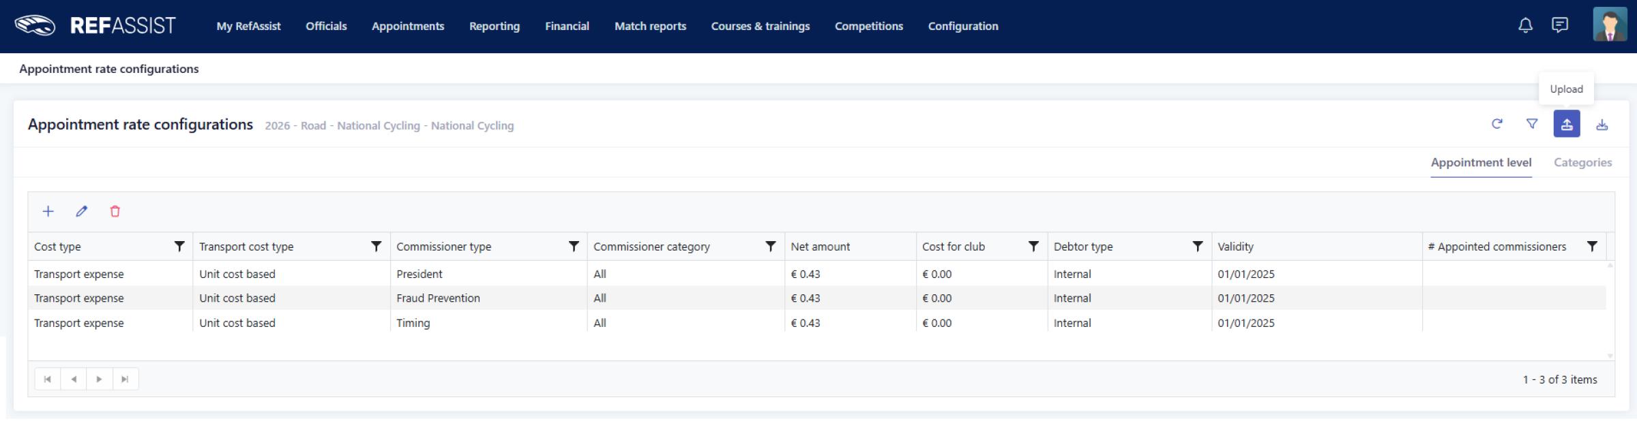
Task: Click the red trash delete icon
Action: click(x=115, y=211)
